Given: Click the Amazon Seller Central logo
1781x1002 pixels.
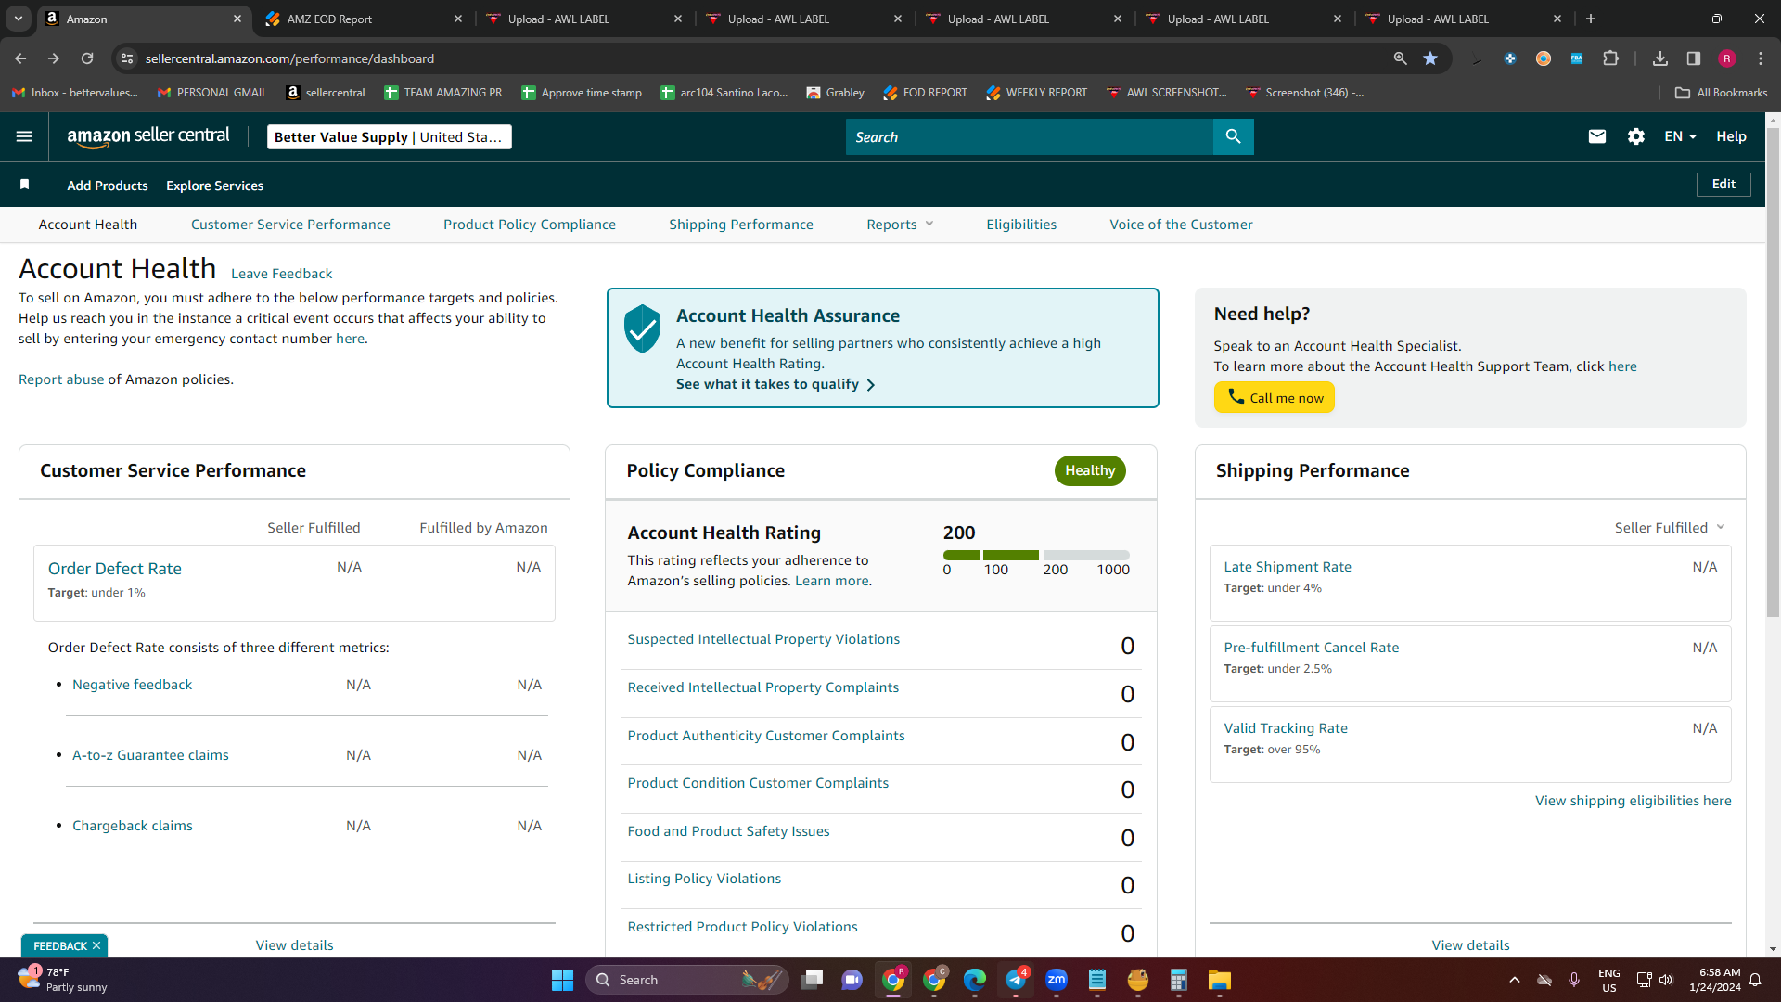Looking at the screenshot, I should coord(148,136).
